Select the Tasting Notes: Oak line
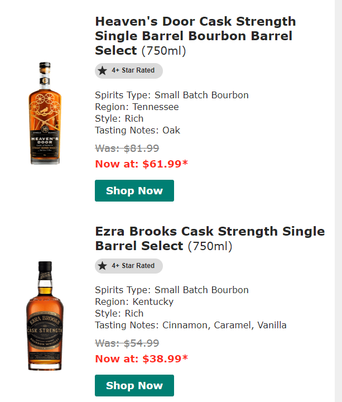This screenshot has height=402, width=342. point(137,130)
